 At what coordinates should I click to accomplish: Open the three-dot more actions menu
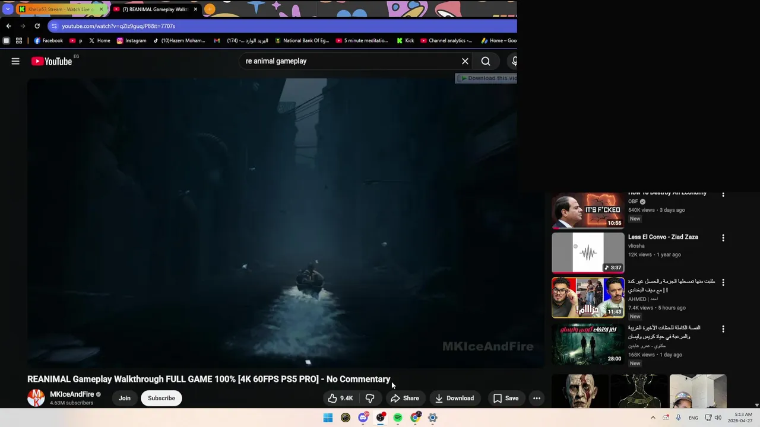click(x=537, y=398)
